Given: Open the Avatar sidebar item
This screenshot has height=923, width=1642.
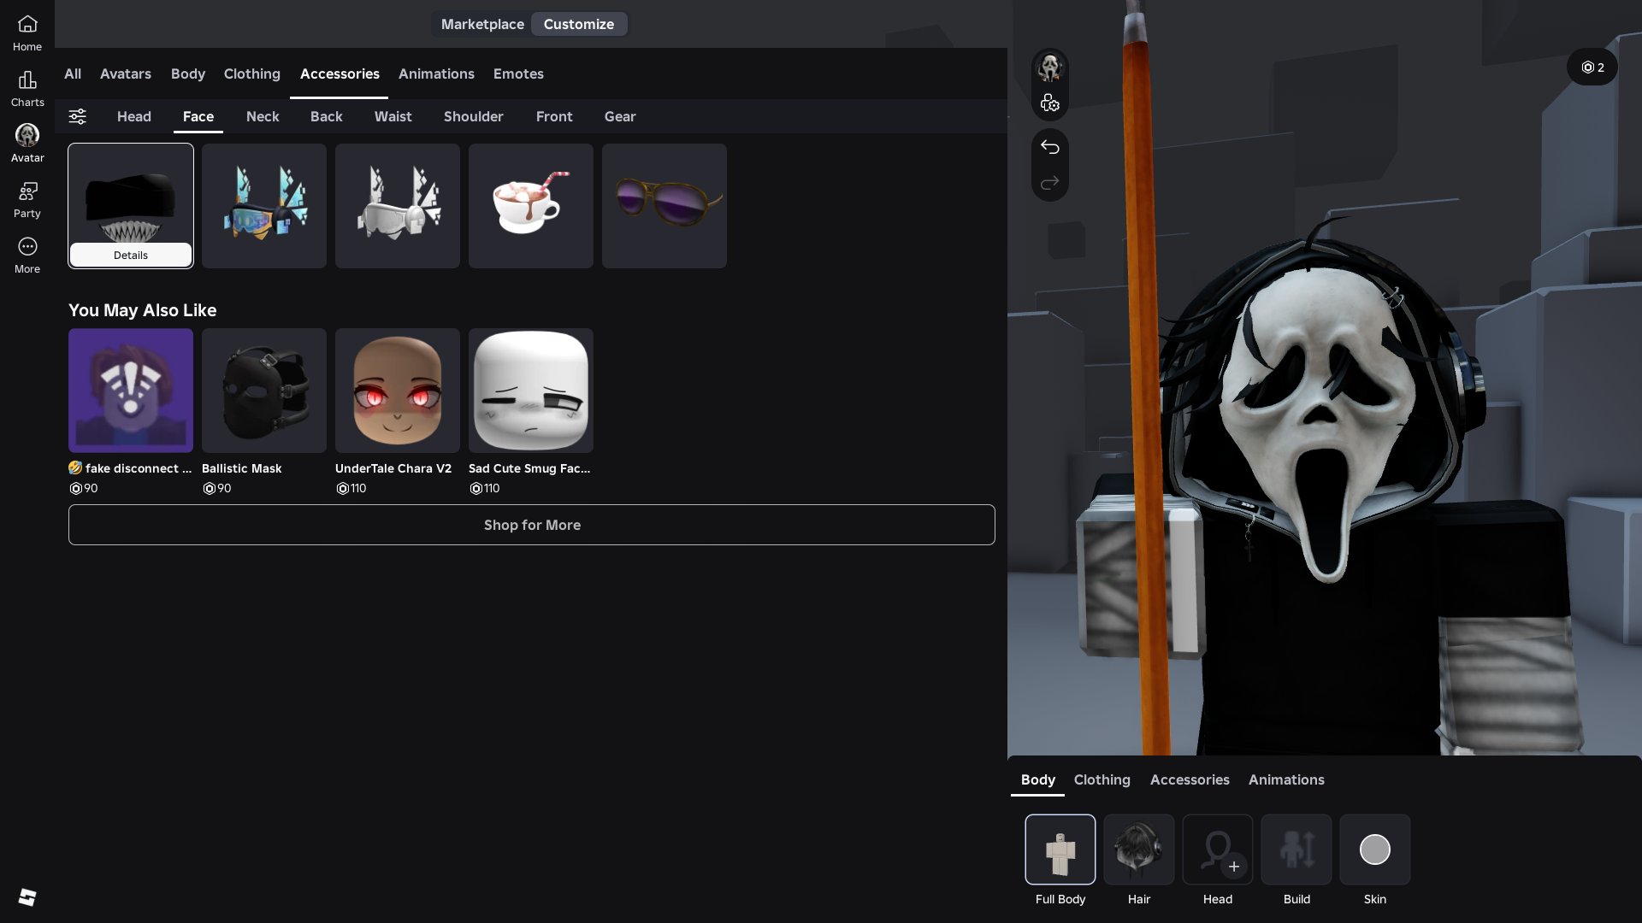Looking at the screenshot, I should point(27,144).
